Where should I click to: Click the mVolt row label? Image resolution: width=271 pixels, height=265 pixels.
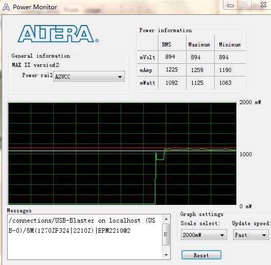tap(147, 57)
